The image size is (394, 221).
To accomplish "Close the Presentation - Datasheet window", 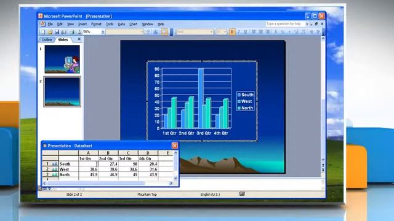I will (175, 145).
